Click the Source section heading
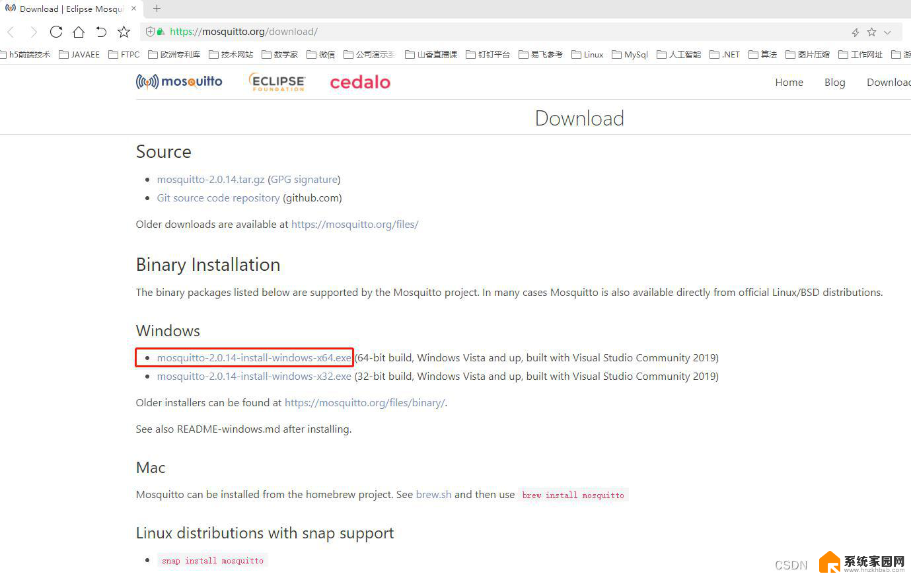The height and width of the screenshot is (578, 911). coord(164,152)
